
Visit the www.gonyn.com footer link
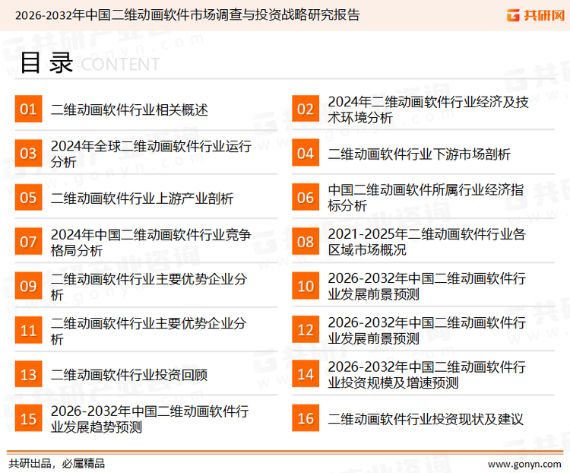point(524,465)
